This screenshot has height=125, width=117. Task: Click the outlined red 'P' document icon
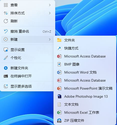pos(59,80)
